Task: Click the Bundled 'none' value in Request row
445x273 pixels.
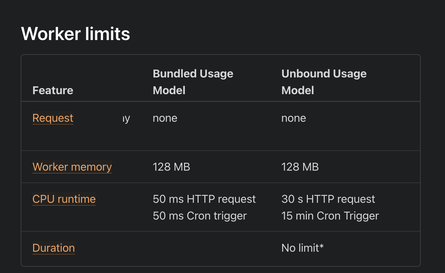Action: tap(165, 118)
